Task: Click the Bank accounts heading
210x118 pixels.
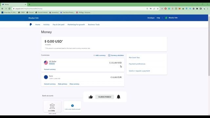Action: click(48, 96)
